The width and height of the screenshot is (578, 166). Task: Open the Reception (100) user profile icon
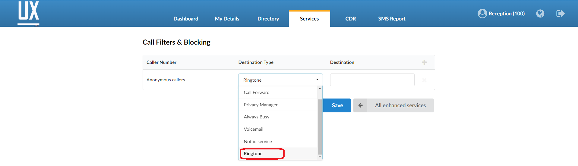point(482,14)
